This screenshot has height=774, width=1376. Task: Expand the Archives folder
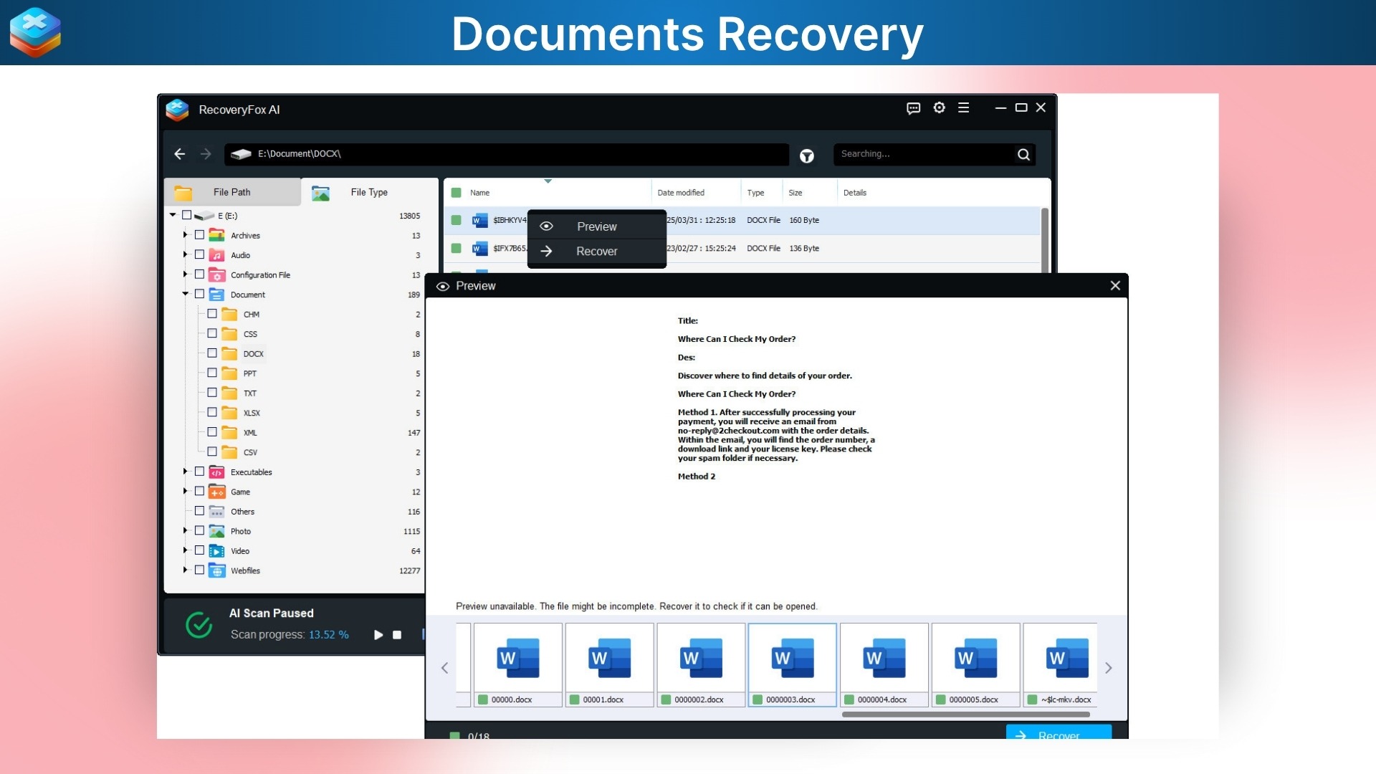185,235
